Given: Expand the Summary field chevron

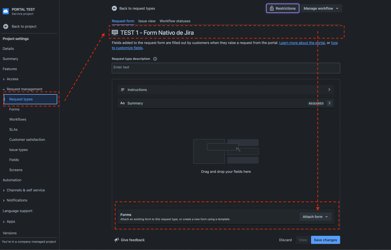Looking at the screenshot, I should pyautogui.click(x=329, y=103).
